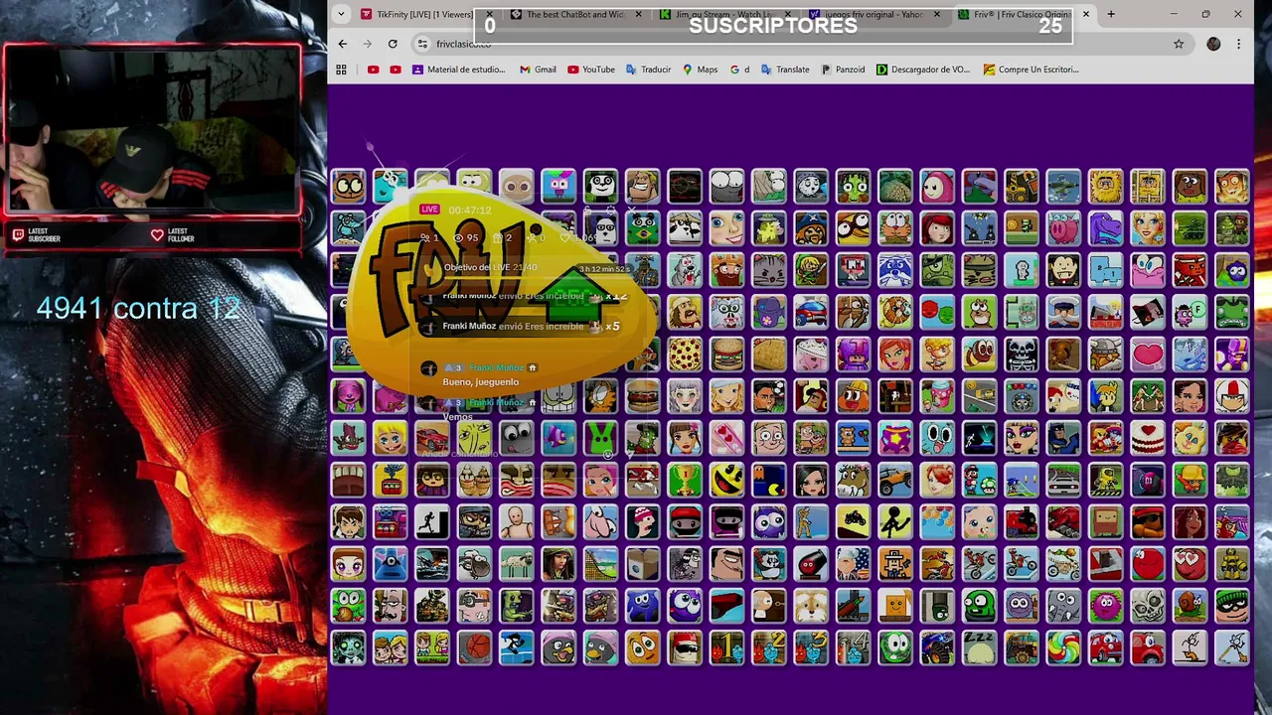Open the vampire Dracula game thumbnail
The width and height of the screenshot is (1272, 715).
[x=1063, y=269]
